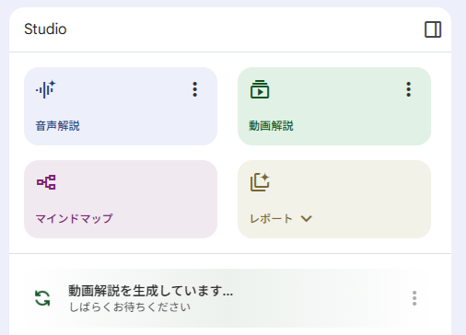This screenshot has height=335, width=466.
Task: Click the report sparkle document icon
Action: tap(260, 182)
